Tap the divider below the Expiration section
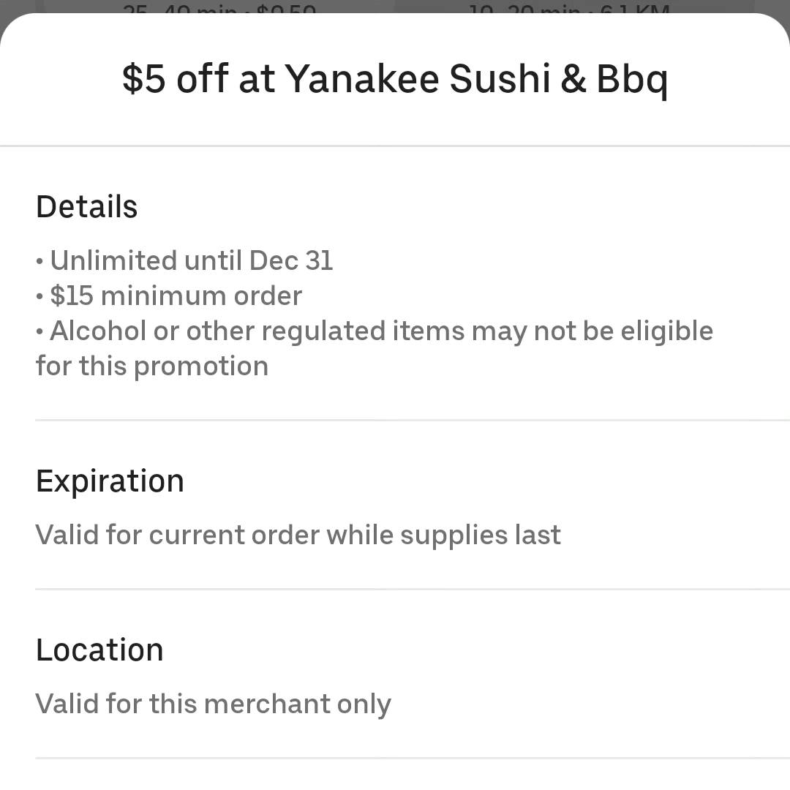The width and height of the screenshot is (790, 790). 413,588
